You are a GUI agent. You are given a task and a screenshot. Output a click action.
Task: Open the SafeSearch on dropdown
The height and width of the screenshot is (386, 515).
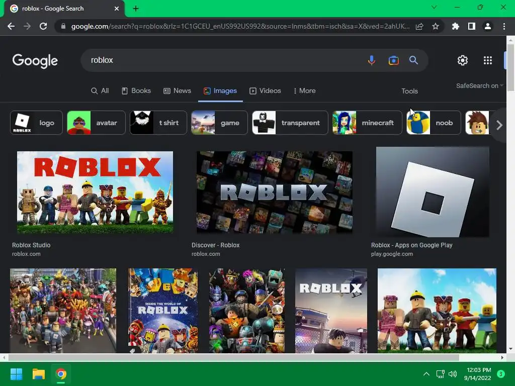pyautogui.click(x=479, y=85)
